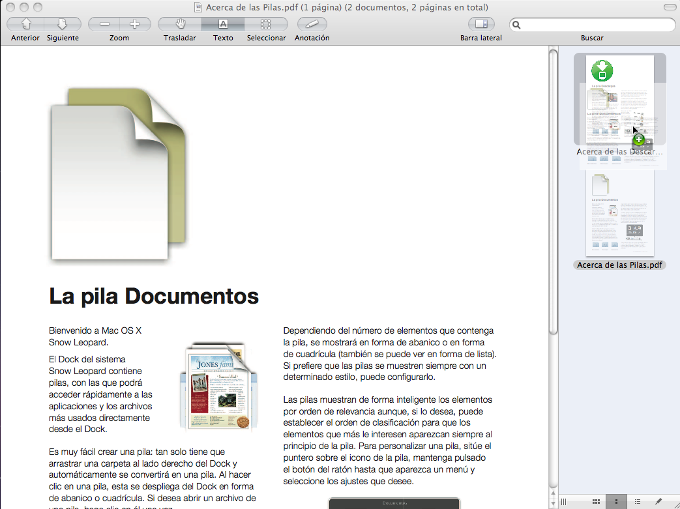680x509 pixels.
Task: Click the paragraph starting Dependiendo del número
Action: [x=390, y=354]
